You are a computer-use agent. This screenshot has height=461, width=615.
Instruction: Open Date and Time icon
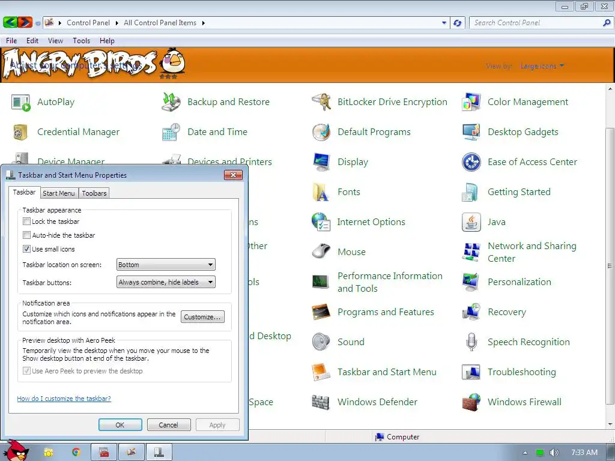click(x=171, y=132)
